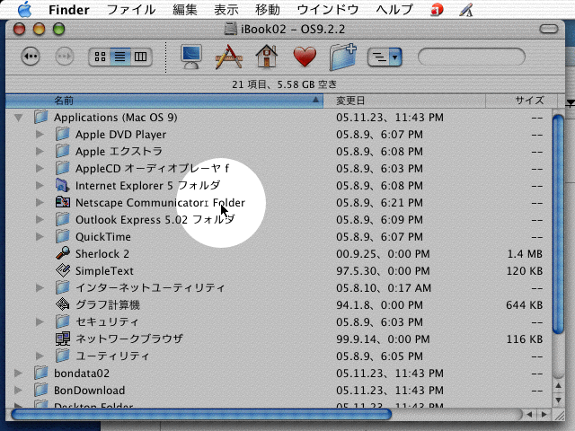Select the SimpleText app icon
Image resolution: width=575 pixels, height=431 pixels.
pyautogui.click(x=63, y=271)
